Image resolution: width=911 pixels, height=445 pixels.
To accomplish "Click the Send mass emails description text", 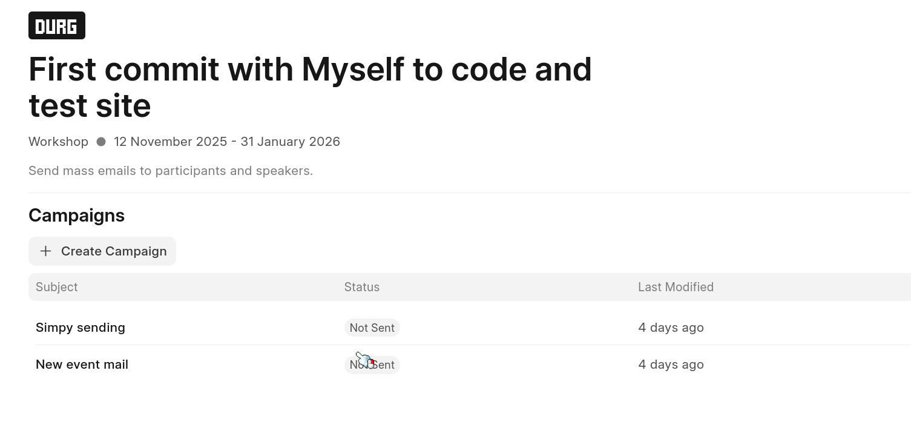I will (171, 171).
